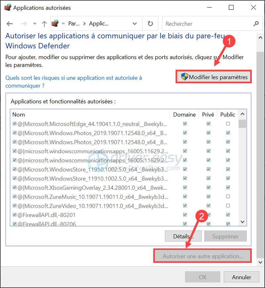Click the window's main scroll-up arrow
This screenshot has width=265, height=288.
260,38
